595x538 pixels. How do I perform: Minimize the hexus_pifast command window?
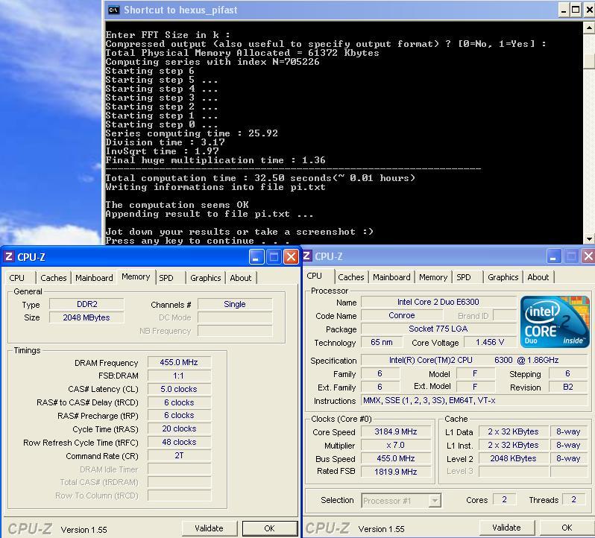point(564,10)
